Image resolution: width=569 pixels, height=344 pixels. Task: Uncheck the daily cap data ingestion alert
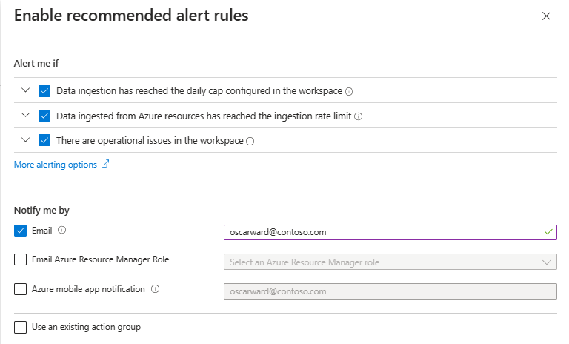point(44,91)
